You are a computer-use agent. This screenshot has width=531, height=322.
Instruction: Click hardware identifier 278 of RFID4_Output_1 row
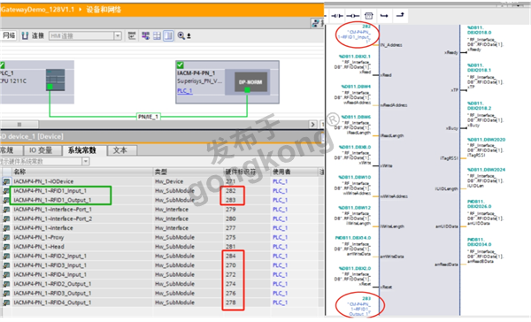coord(231,303)
